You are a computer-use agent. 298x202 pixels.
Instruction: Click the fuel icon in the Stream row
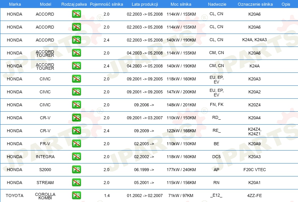pyautogui.click(x=76, y=182)
